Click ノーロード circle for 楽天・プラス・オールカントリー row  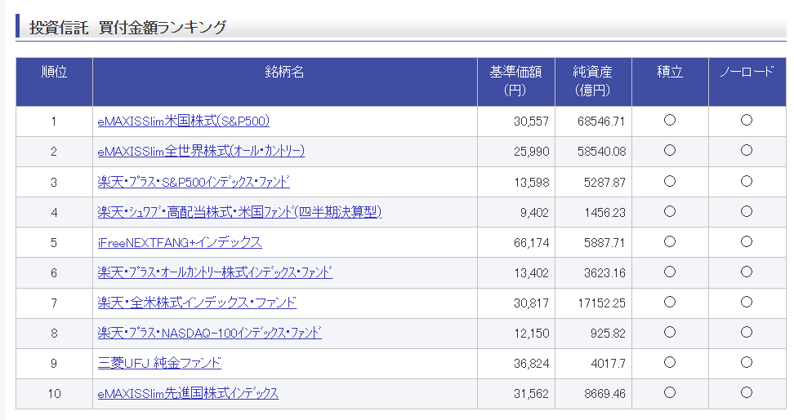pyautogui.click(x=747, y=272)
